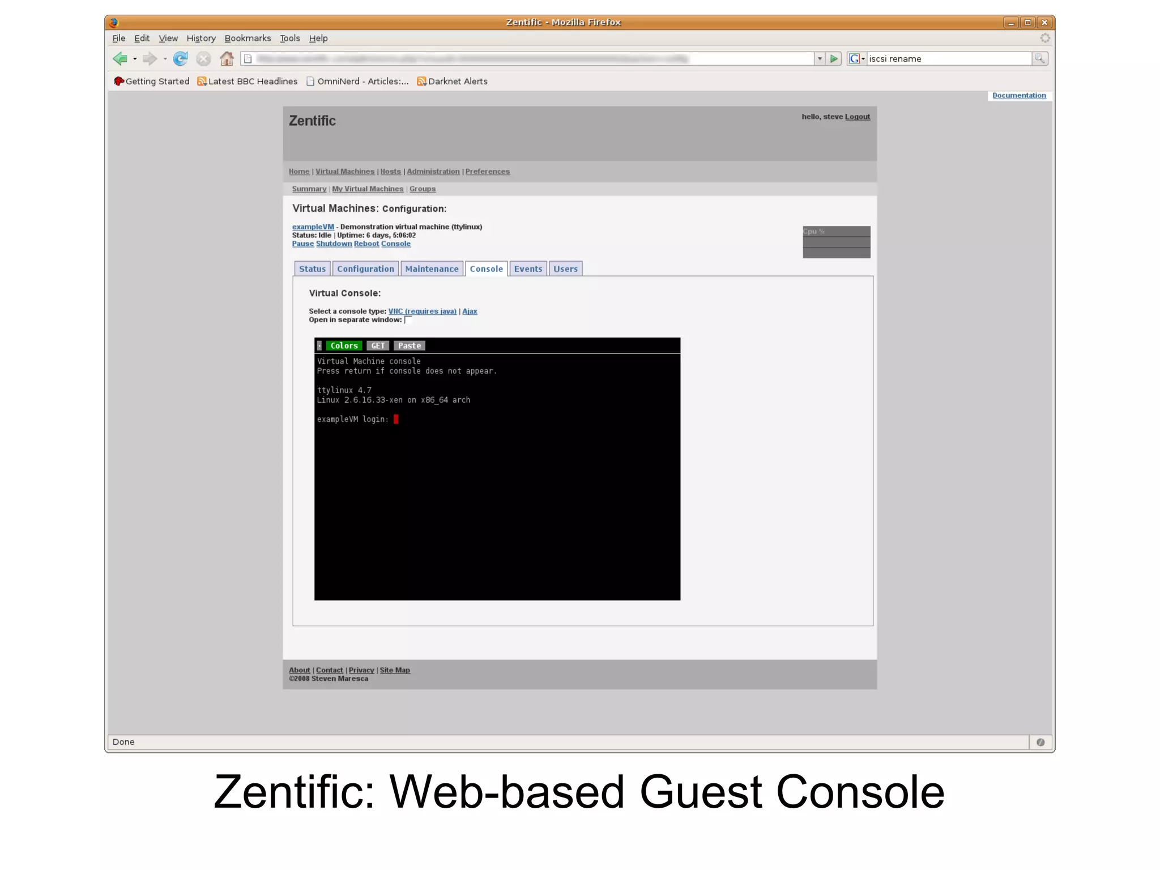
Task: Go to Home in Zentific navigation
Action: [x=299, y=172]
